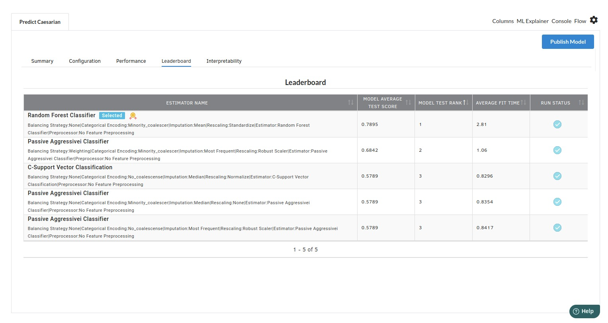Switch to the Configuration tab
Screen dimensions: 608x323
pos(85,61)
